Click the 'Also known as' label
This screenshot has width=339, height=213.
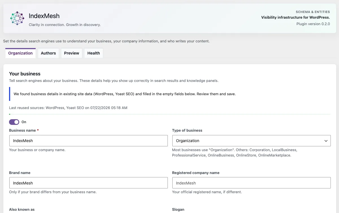pyautogui.click(x=22, y=210)
